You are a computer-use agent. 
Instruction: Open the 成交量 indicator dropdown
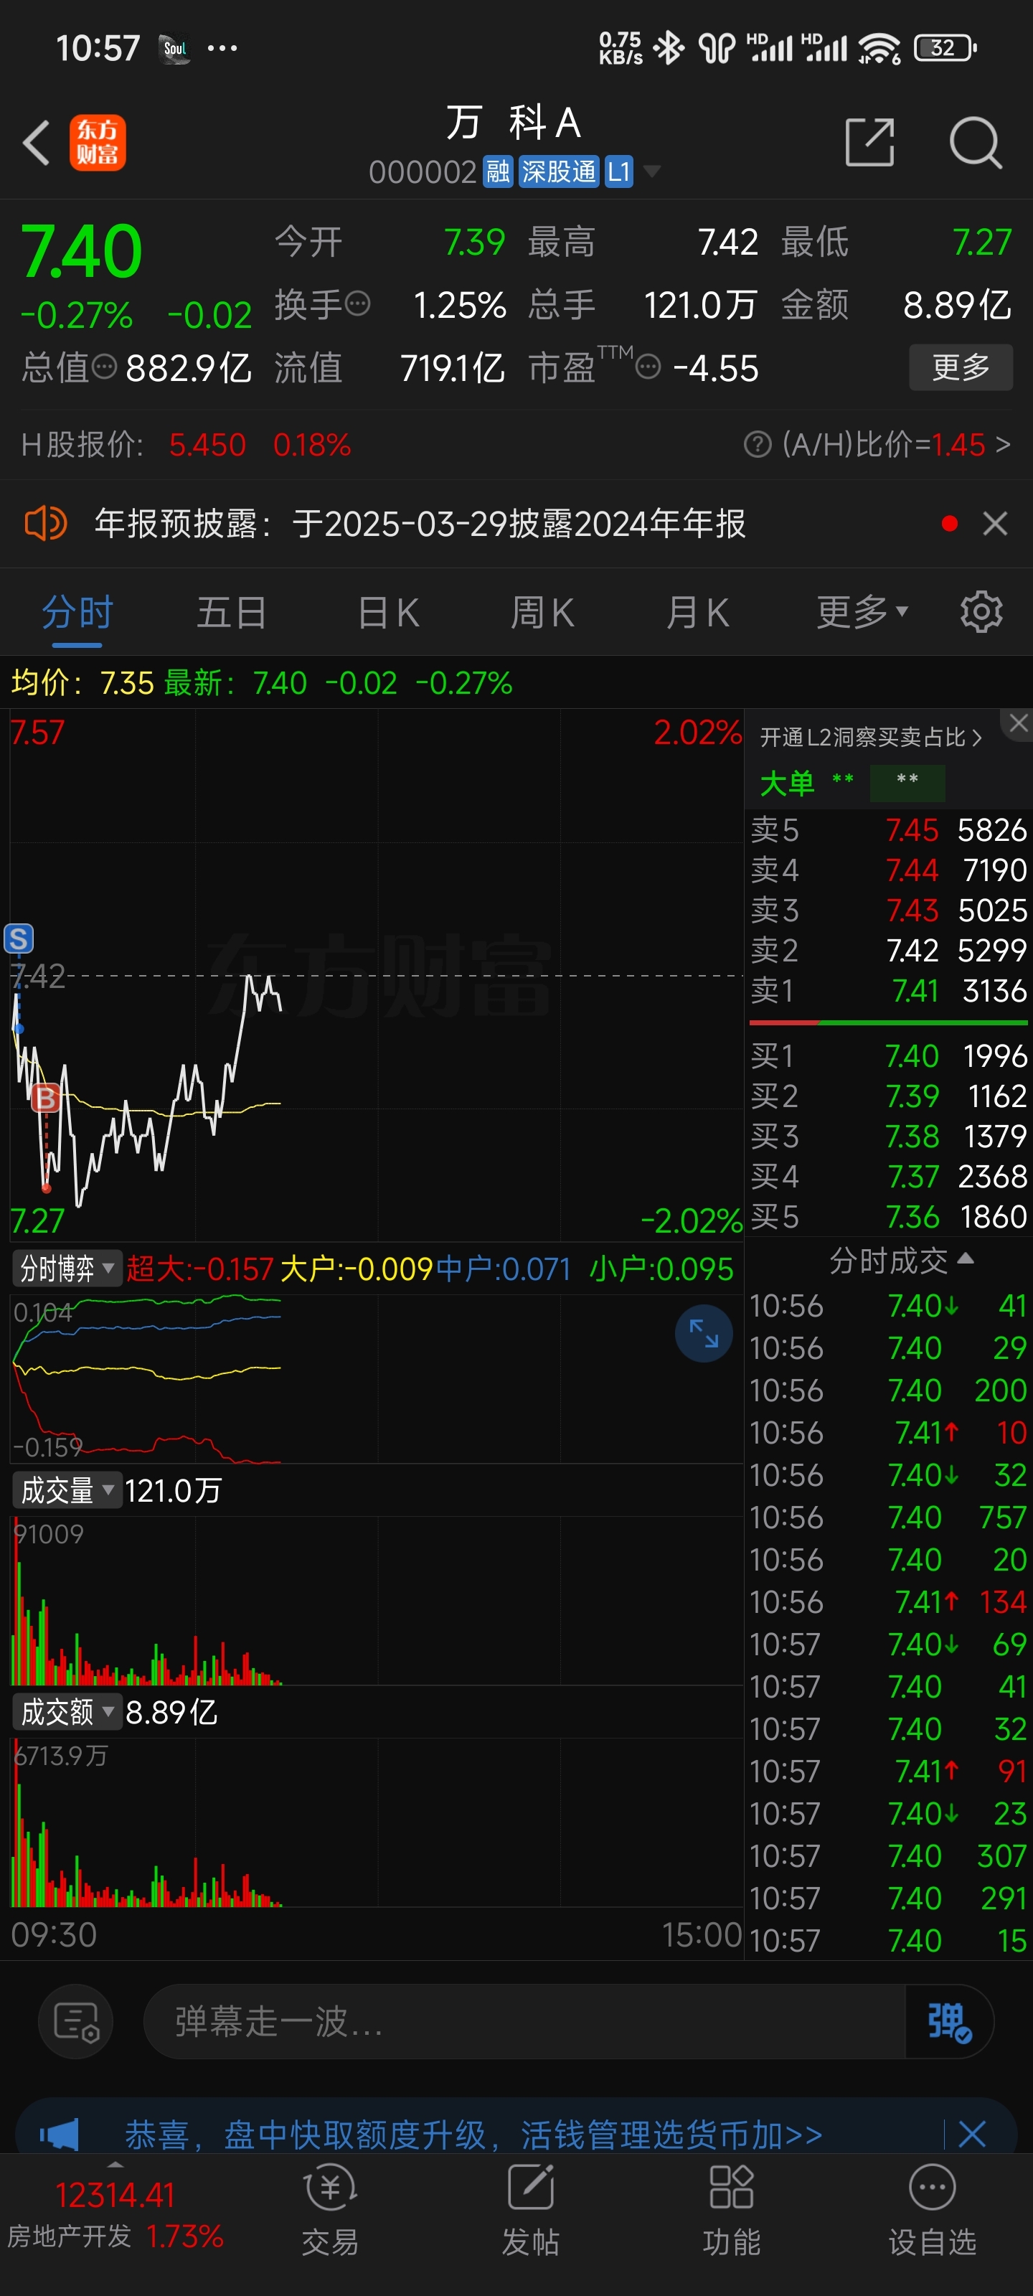67,1490
